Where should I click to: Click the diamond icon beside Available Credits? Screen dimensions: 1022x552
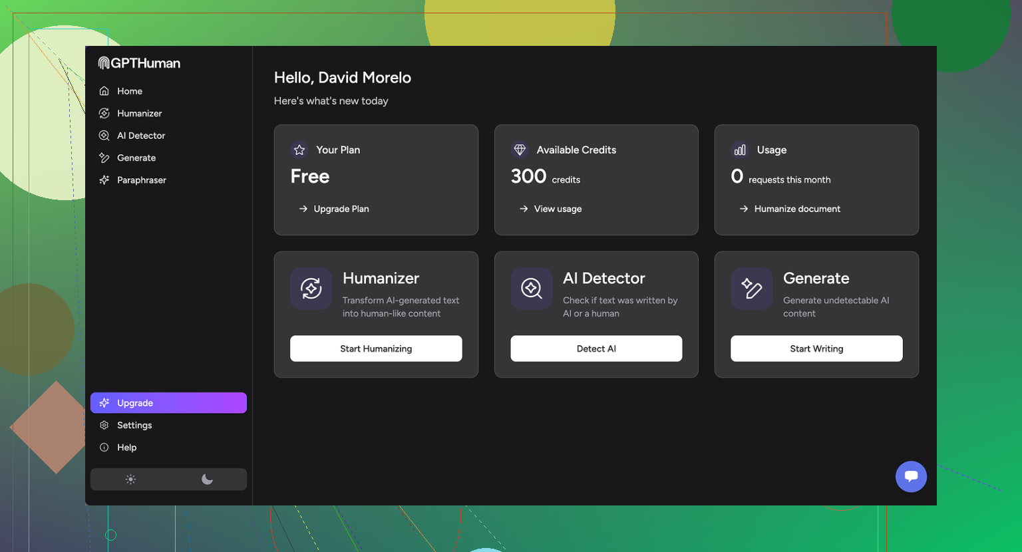coord(520,150)
